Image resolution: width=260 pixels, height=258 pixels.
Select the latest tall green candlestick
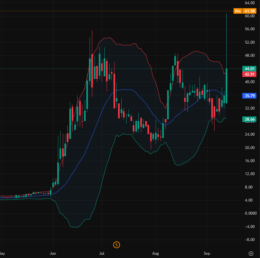click(x=226, y=86)
